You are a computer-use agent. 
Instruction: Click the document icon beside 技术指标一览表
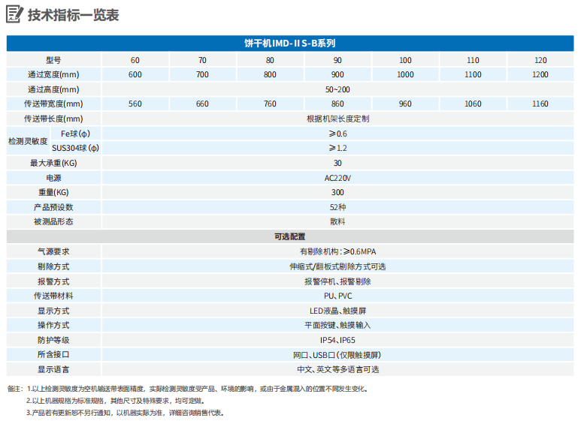pos(14,16)
